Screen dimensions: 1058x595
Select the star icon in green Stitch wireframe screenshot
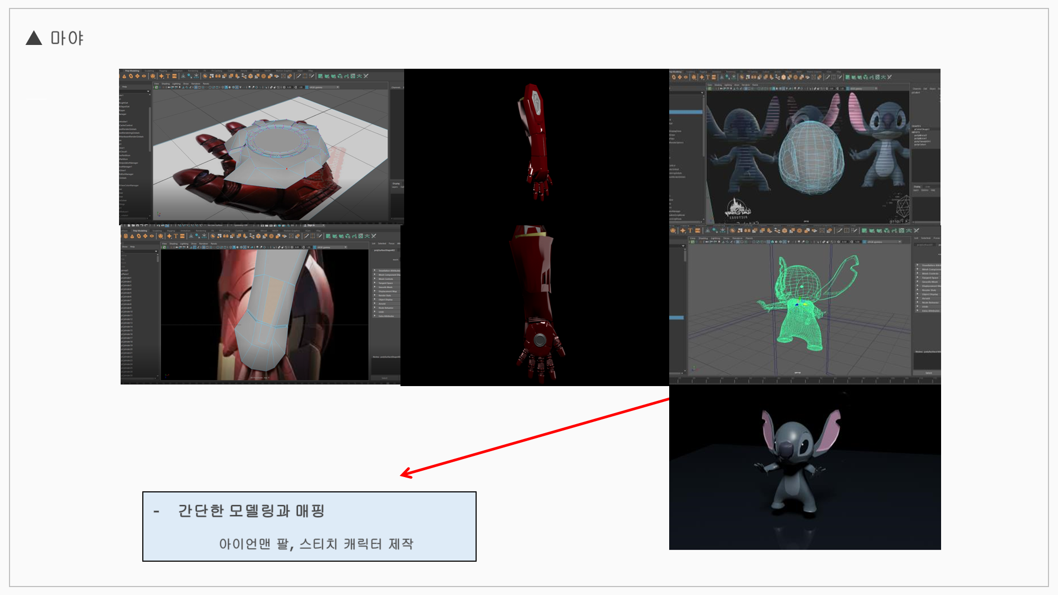683,231
